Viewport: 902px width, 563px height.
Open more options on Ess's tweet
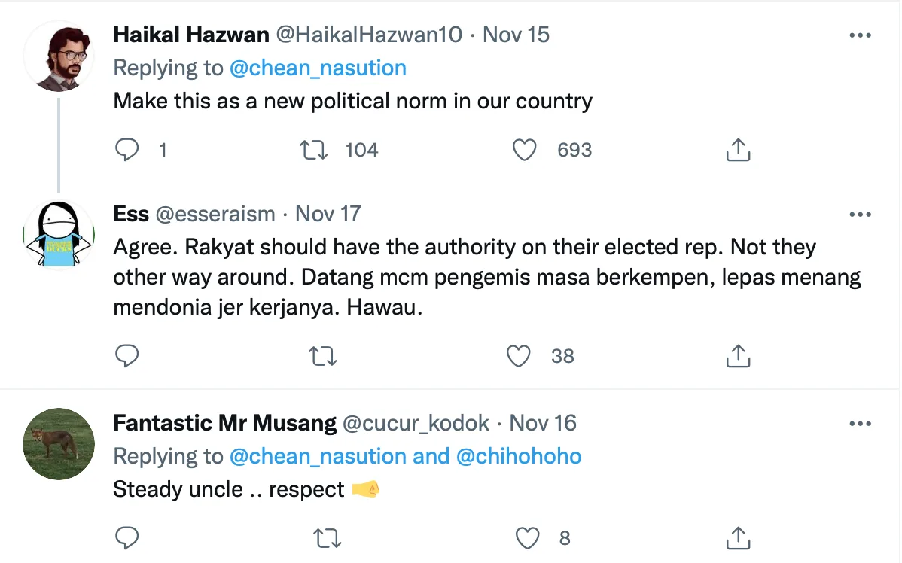coord(860,215)
